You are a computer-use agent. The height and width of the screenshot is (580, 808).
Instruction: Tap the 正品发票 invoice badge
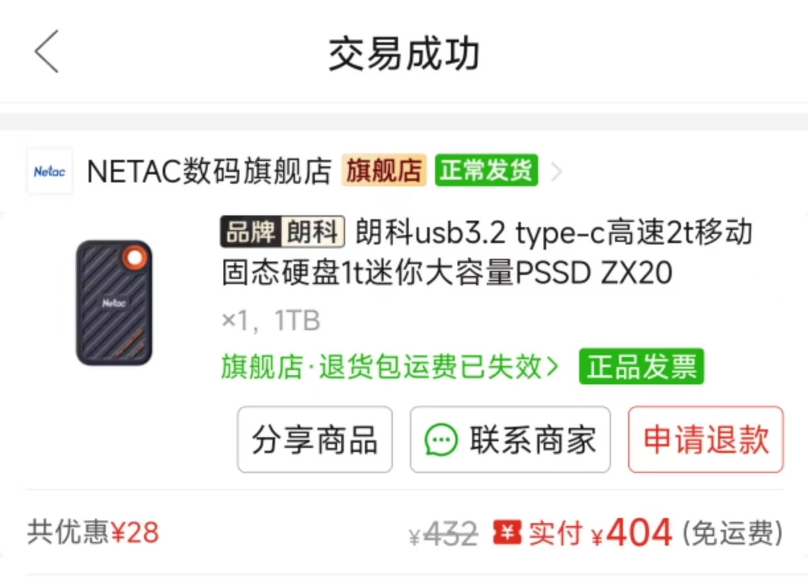[641, 367]
